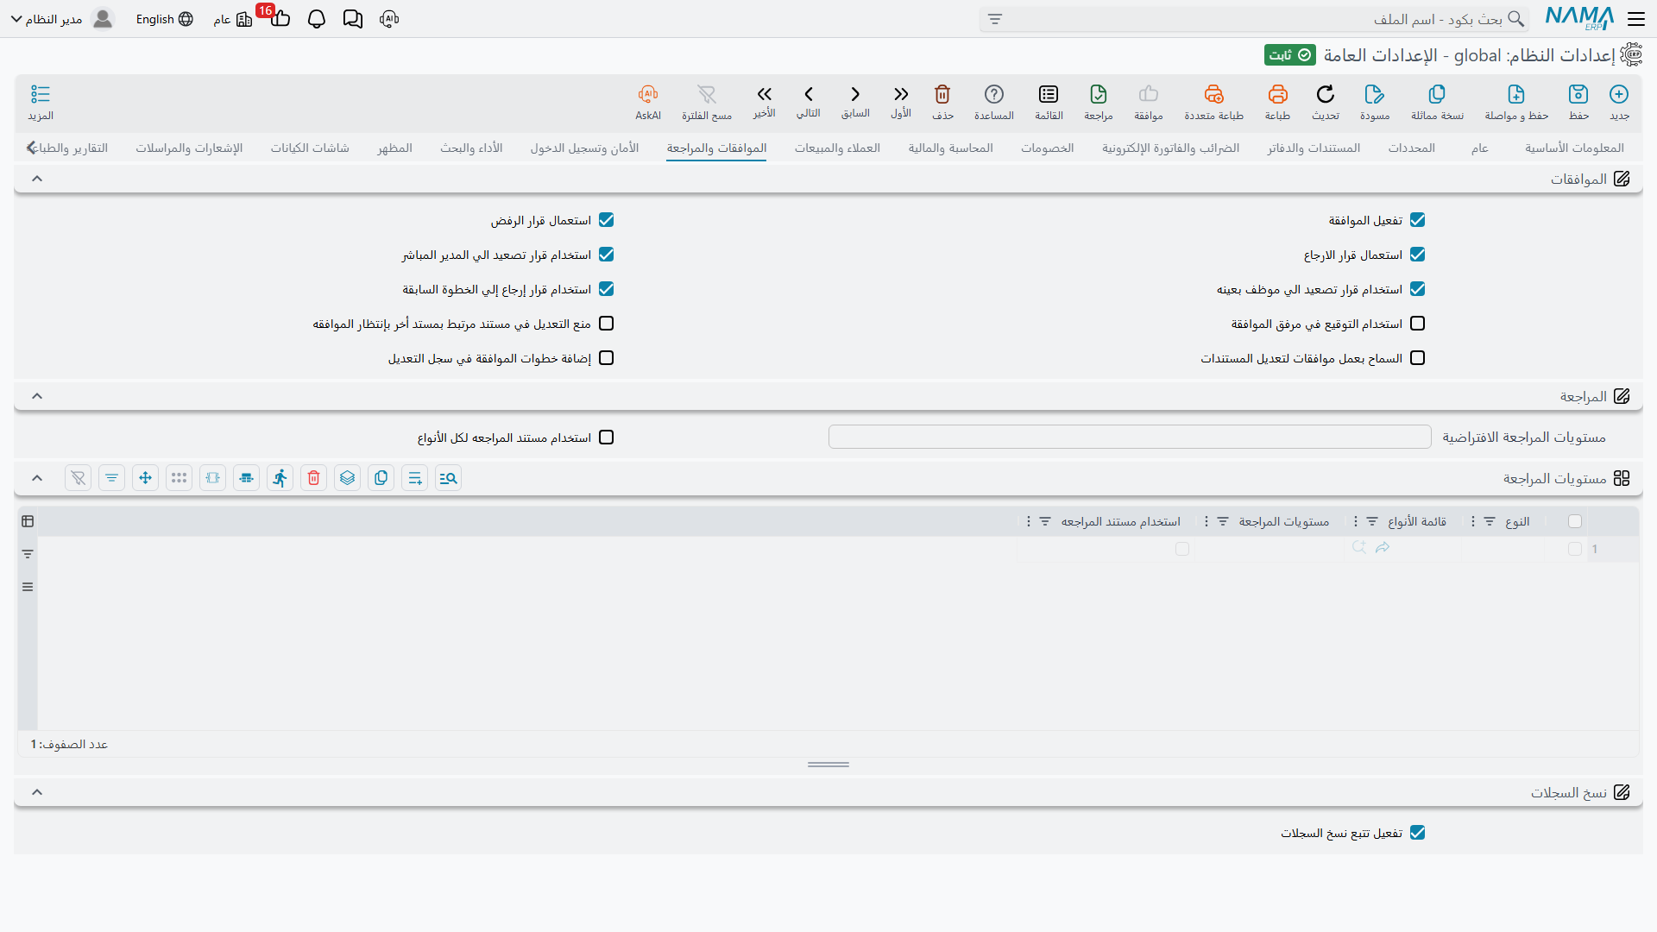Click the NAMA ERP logo
The height and width of the screenshot is (932, 1657).
pos(1579,19)
